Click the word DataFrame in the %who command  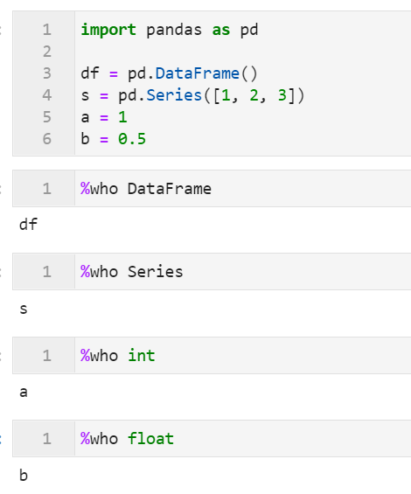170,189
